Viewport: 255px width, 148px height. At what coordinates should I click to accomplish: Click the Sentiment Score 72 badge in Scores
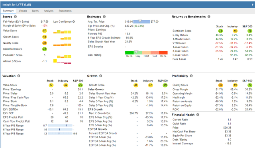[44, 49]
